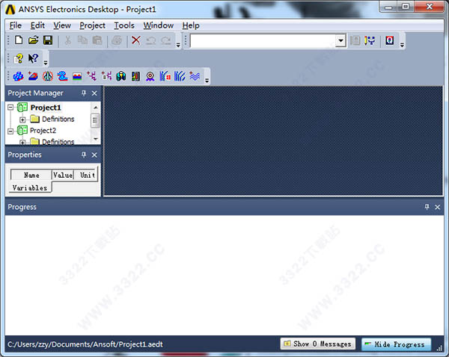Image resolution: width=449 pixels, height=357 pixels.
Task: Click the greyed document icon beside the combo box
Action: click(x=355, y=40)
